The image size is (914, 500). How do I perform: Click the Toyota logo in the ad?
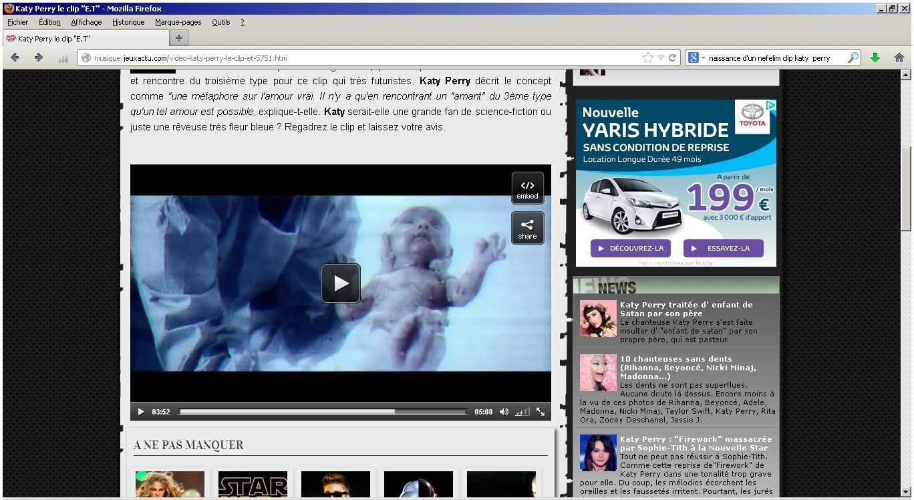pos(752,117)
